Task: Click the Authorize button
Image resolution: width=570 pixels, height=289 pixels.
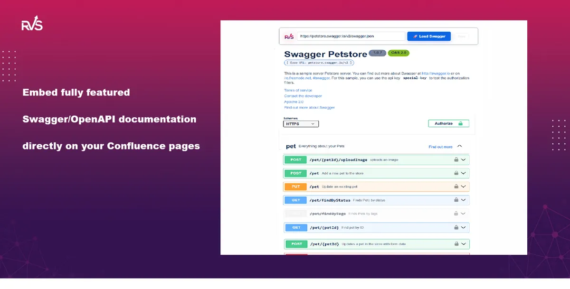Action: click(x=448, y=123)
